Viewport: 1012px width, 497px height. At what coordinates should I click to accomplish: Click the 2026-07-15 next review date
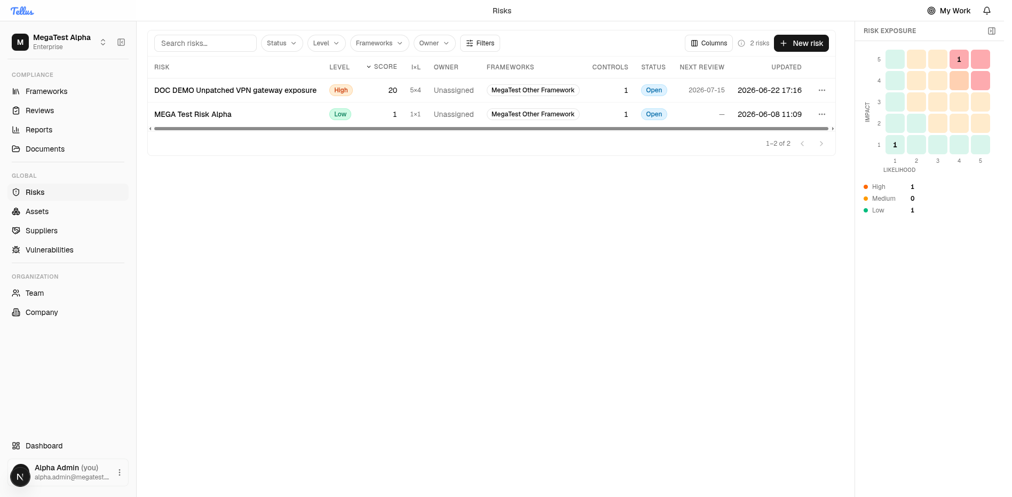tap(707, 90)
